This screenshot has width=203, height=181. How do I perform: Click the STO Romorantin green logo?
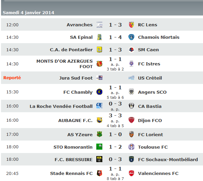pos(99,147)
